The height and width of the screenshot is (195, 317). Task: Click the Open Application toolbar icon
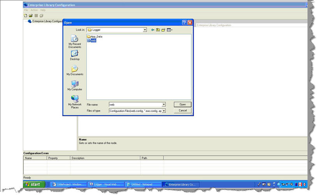[31, 16]
